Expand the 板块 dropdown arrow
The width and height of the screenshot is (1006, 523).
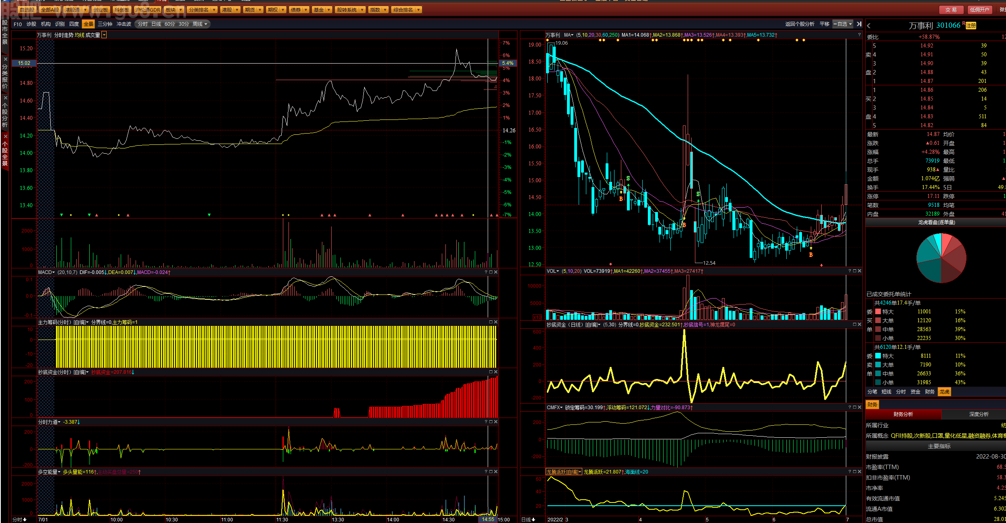(x=181, y=10)
